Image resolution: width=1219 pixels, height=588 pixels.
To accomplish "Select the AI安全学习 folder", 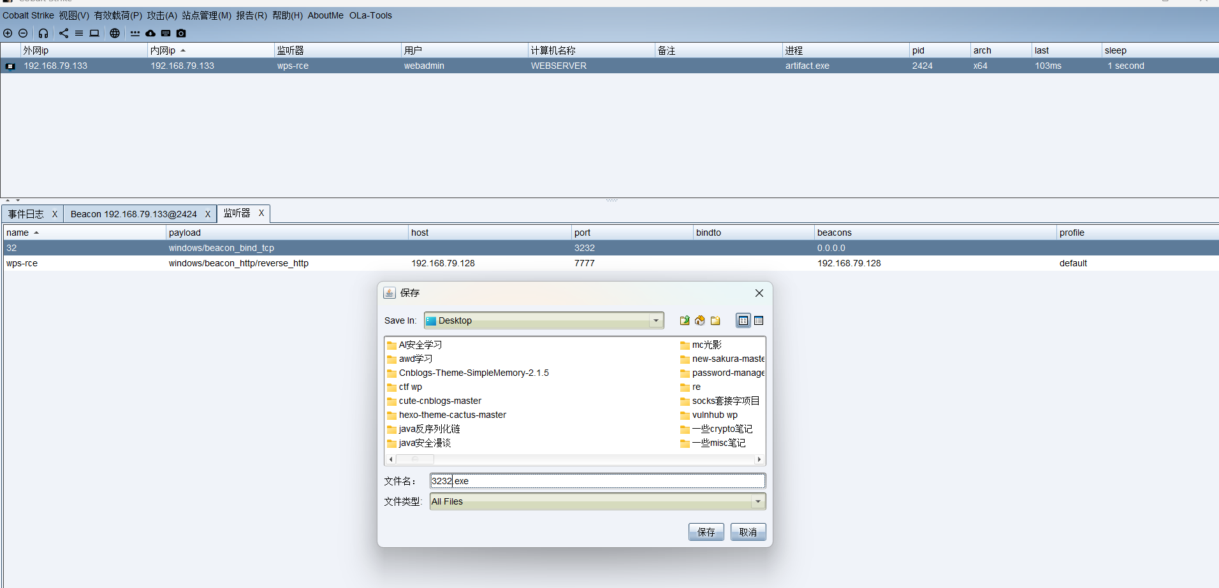I will 414,345.
